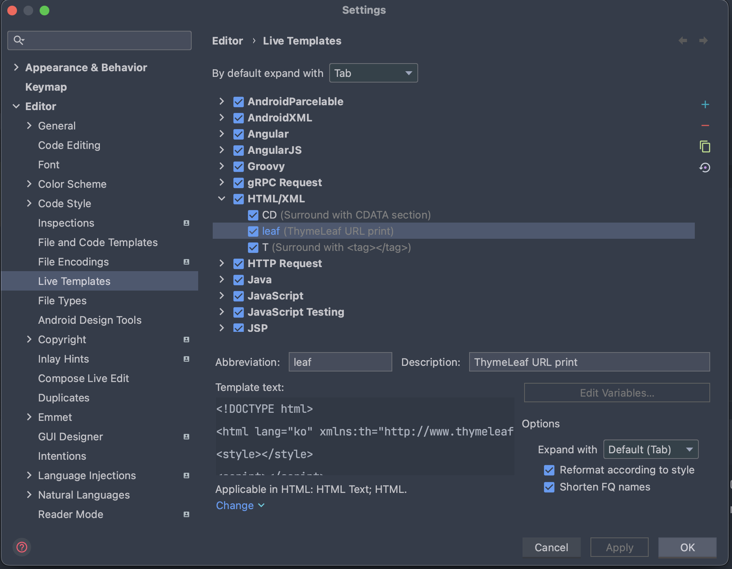
Task: Click the Change context link
Action: coord(240,505)
